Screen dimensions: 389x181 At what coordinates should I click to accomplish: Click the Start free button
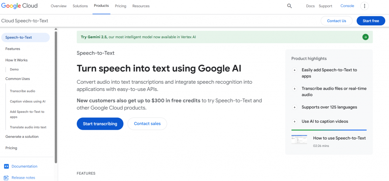click(371, 21)
